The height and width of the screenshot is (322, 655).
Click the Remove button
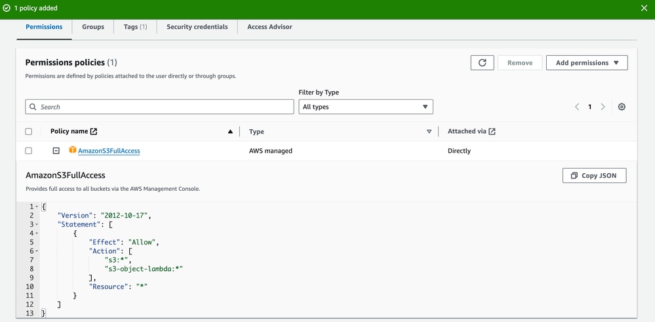[x=520, y=63]
